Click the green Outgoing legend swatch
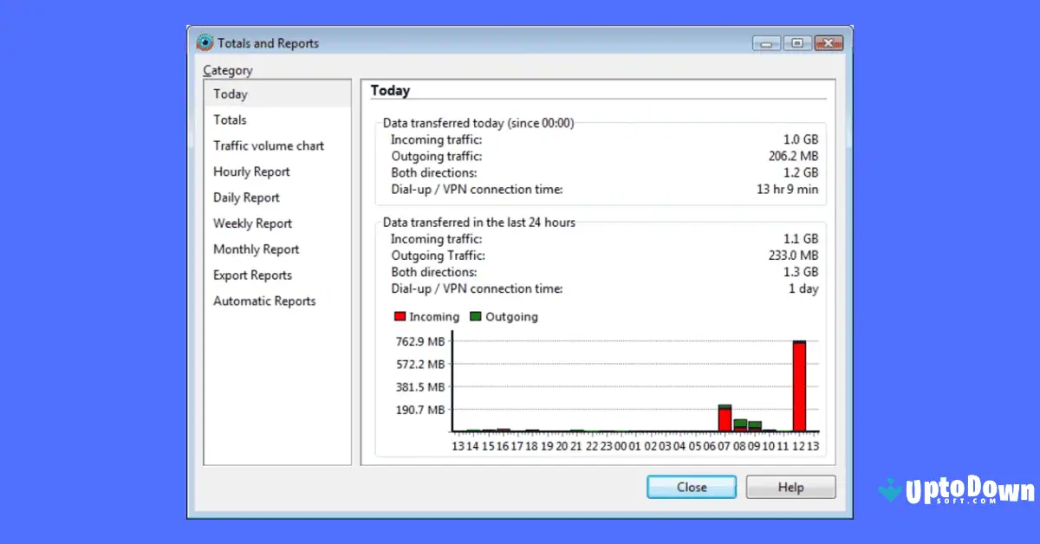This screenshot has height=544, width=1040. [x=474, y=317]
